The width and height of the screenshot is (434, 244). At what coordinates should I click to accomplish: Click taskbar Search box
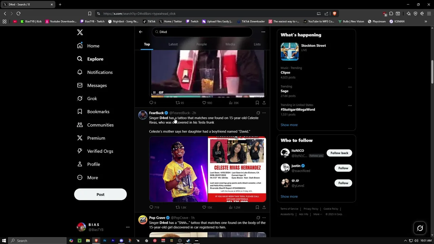(37, 241)
